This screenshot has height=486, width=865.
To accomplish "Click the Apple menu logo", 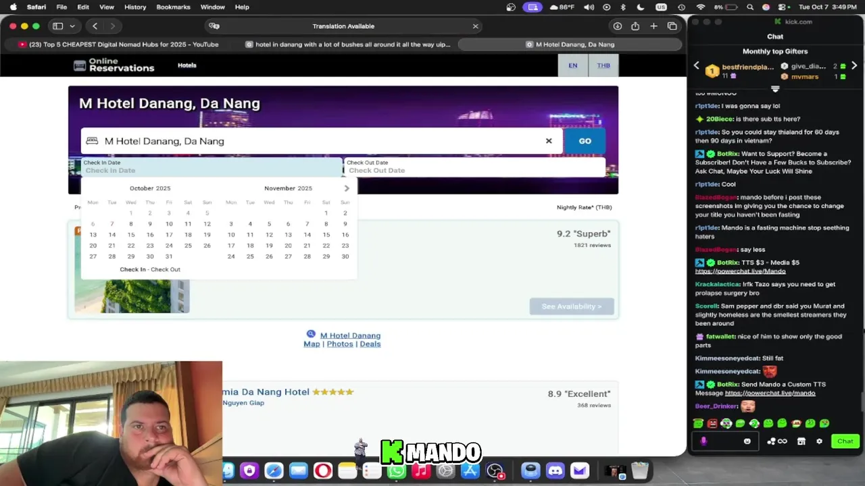I will point(13,7).
